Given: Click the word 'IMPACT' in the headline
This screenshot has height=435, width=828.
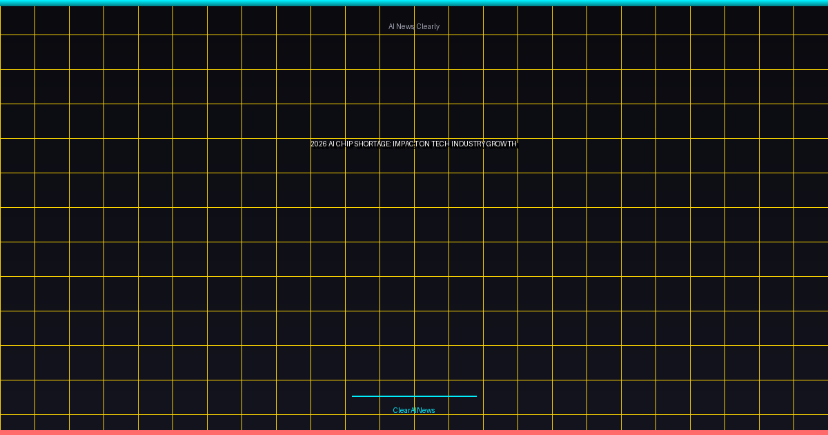Looking at the screenshot, I should click(405, 144).
